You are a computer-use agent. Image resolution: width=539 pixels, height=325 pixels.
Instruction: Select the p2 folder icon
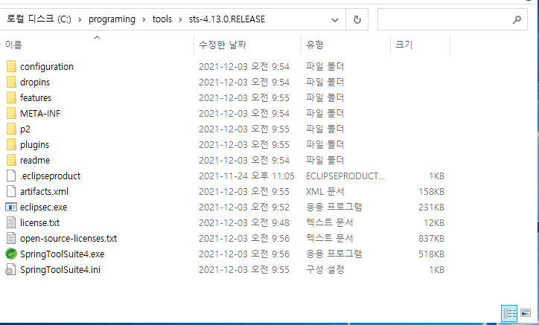click(11, 129)
